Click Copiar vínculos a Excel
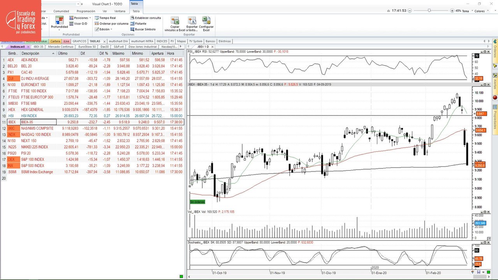 pyautogui.click(x=175, y=24)
